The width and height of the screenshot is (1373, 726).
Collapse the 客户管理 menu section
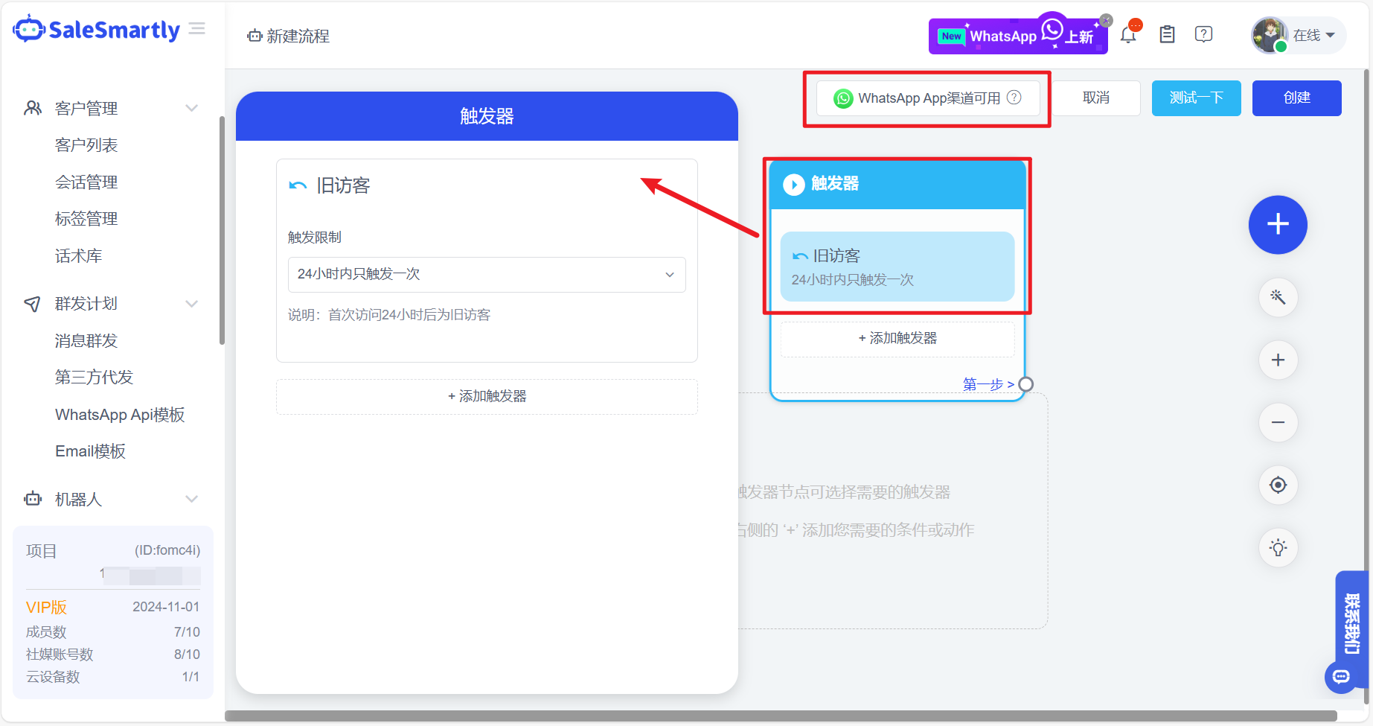point(191,108)
